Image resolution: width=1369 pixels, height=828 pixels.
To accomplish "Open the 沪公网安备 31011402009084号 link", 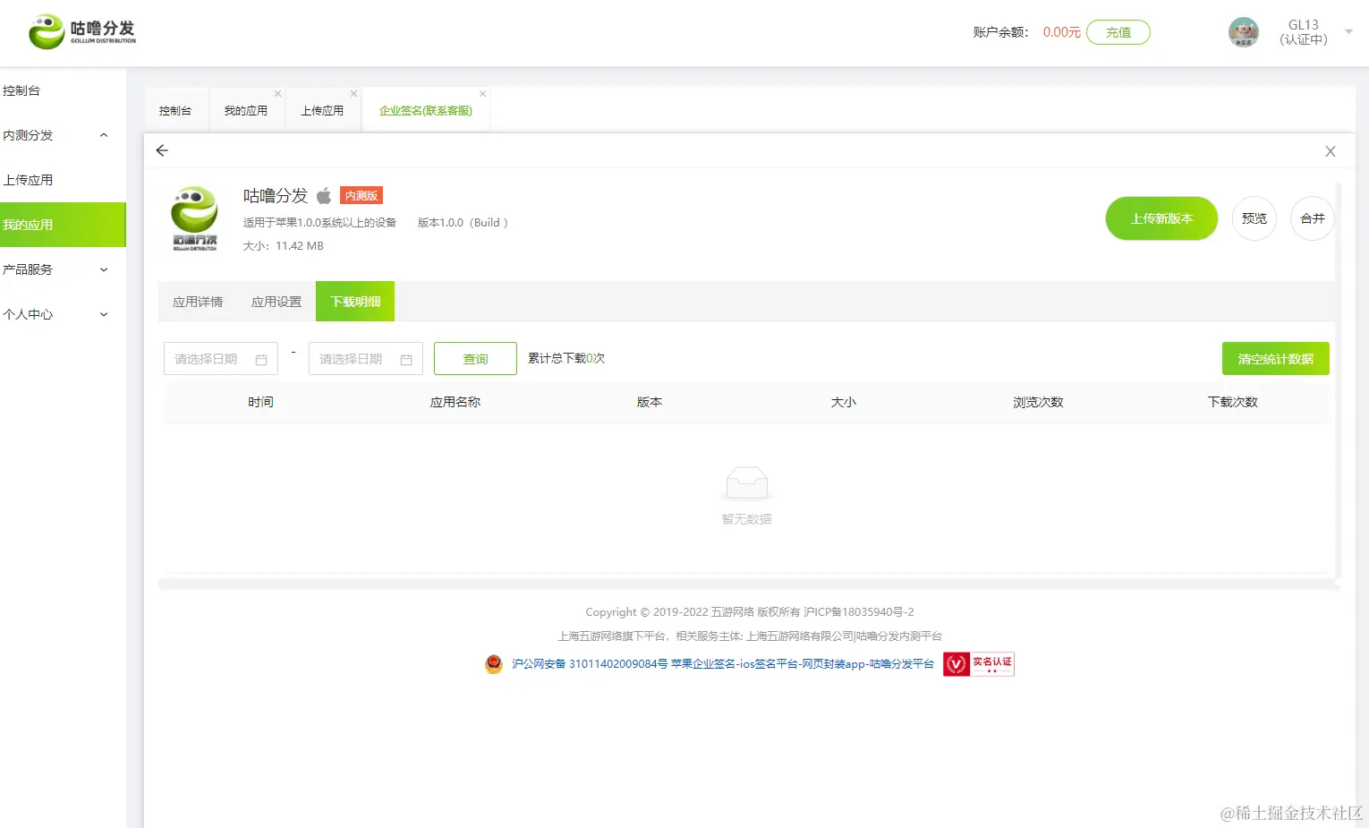I will point(590,664).
